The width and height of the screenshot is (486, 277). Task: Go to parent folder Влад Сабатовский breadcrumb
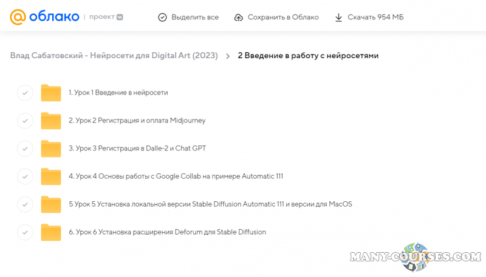(x=114, y=56)
